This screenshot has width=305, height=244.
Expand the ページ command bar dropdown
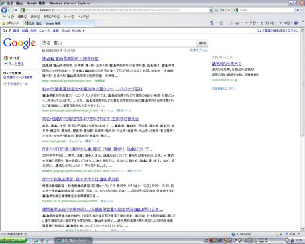251,23
